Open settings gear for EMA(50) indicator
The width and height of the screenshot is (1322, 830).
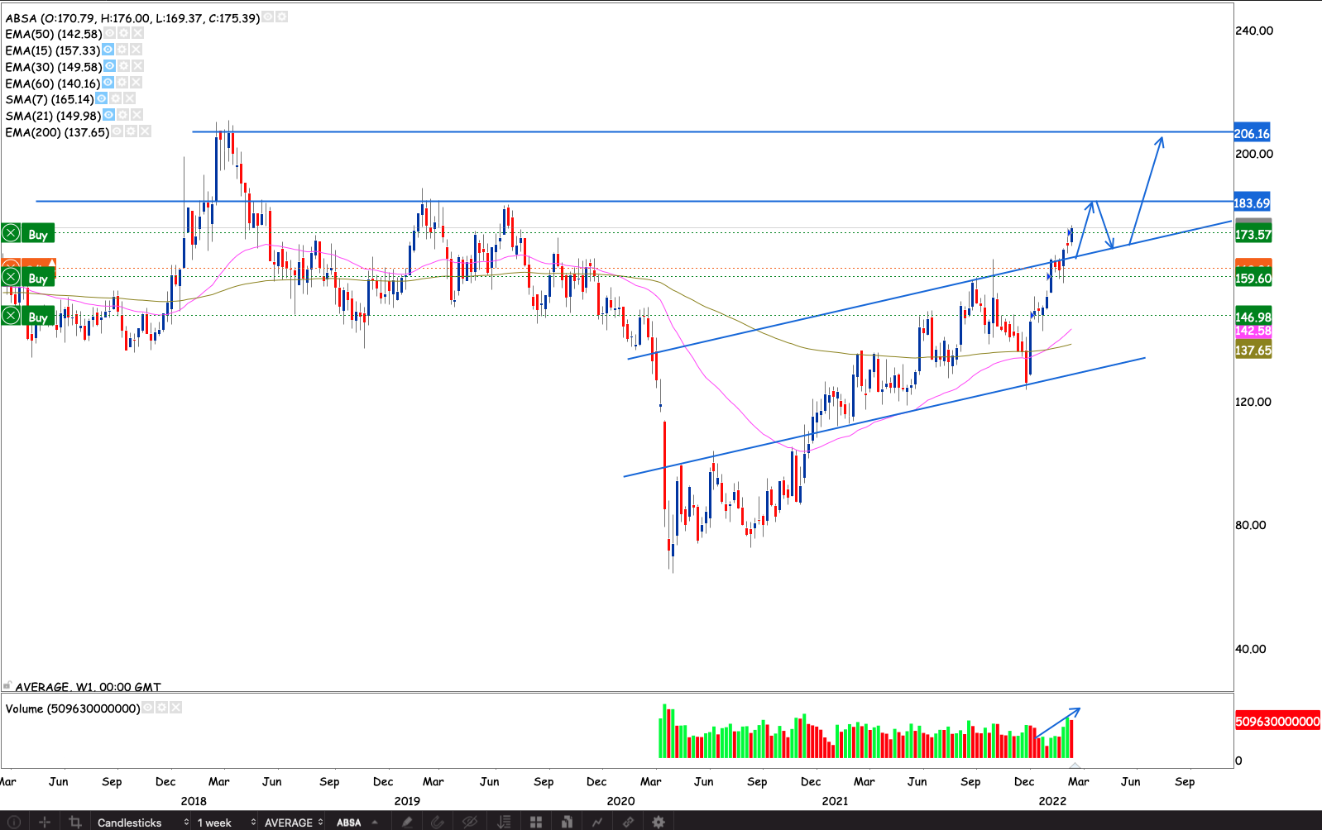(123, 33)
